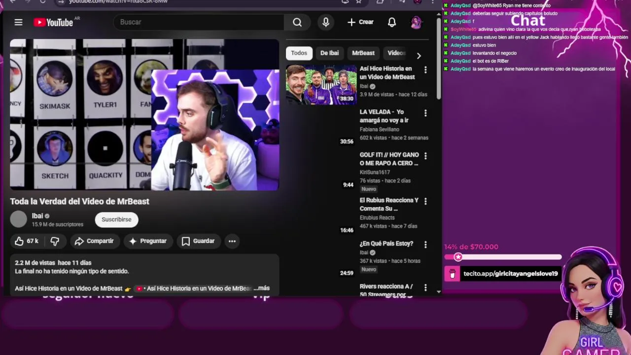The width and height of the screenshot is (631, 355).
Task: Click the video title Toda la Verdad
Action: pos(79,201)
